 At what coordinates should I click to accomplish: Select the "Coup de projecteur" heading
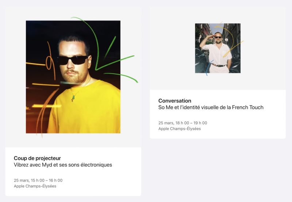pos(37,158)
